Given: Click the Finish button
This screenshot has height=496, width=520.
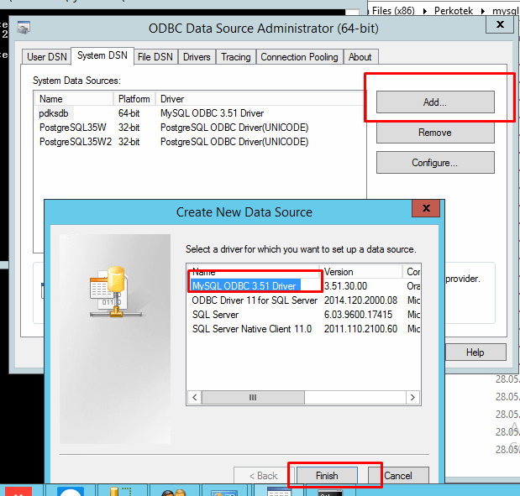Looking at the screenshot, I should pos(327,476).
